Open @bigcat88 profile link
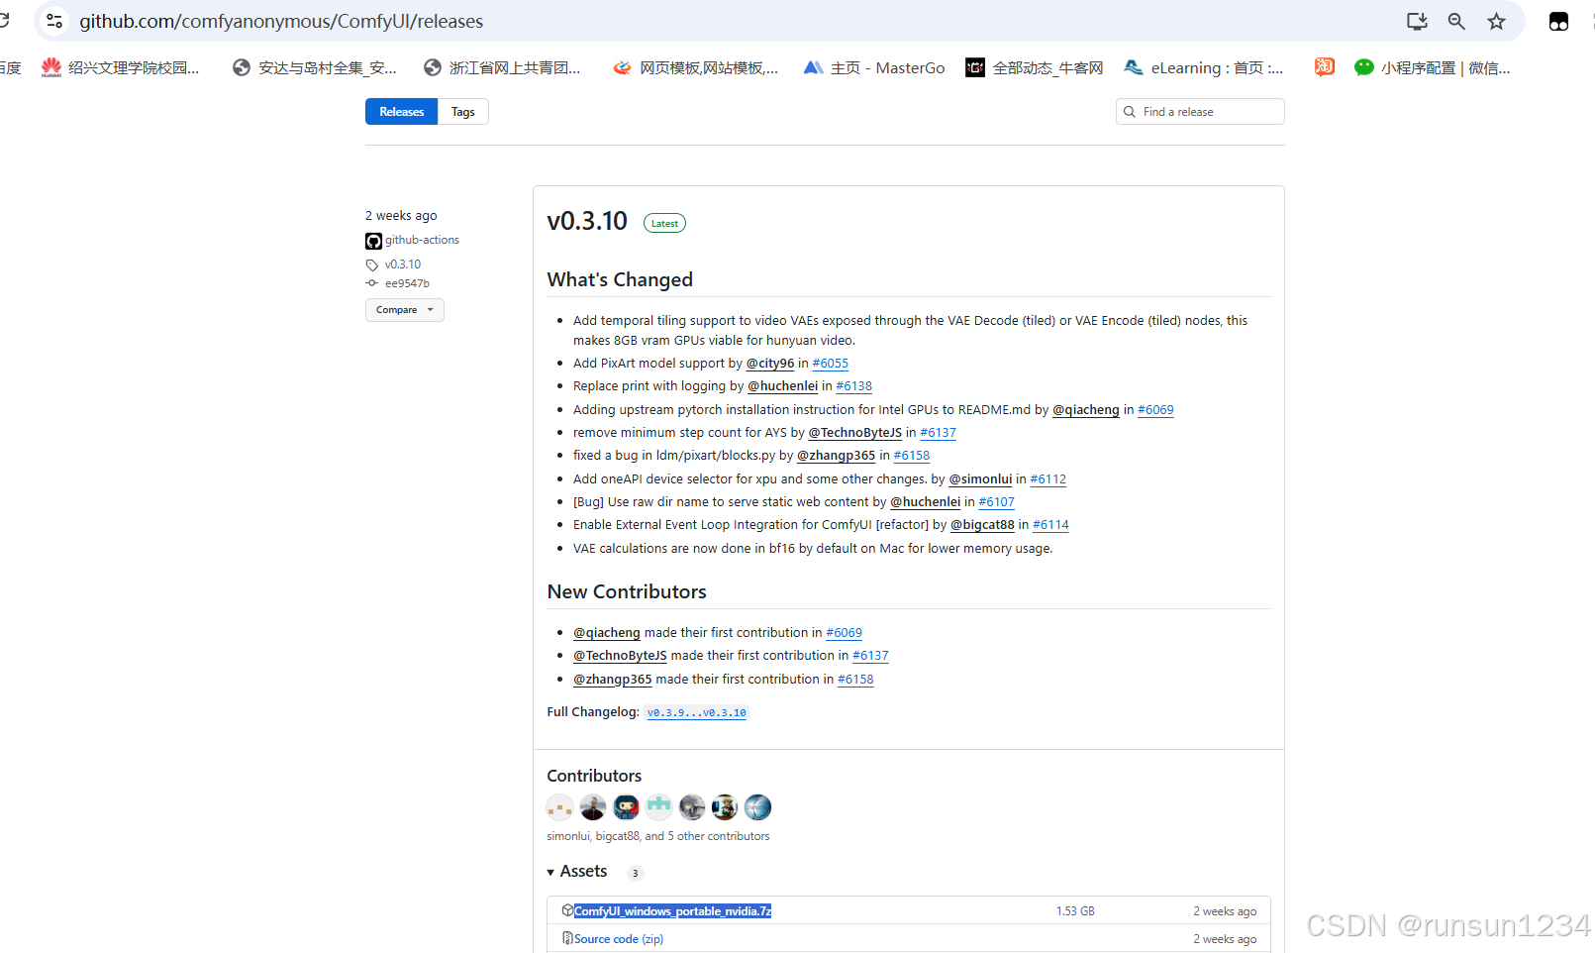The image size is (1595, 953). tap(983, 525)
